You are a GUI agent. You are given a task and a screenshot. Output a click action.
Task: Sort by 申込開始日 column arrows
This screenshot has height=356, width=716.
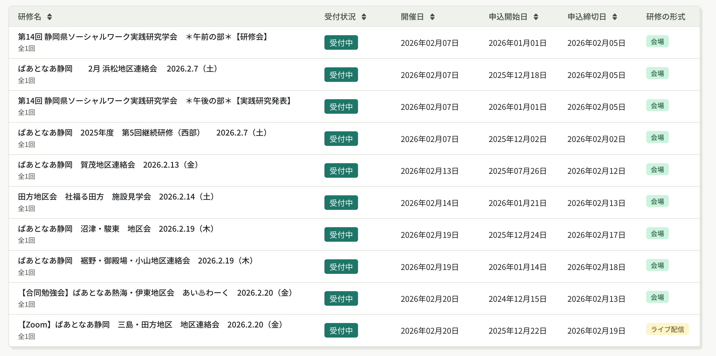536,17
